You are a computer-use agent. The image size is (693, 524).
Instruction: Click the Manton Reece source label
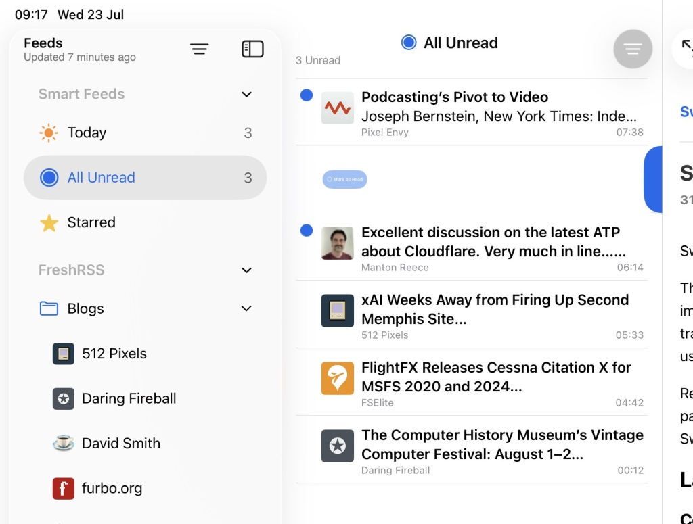395,268
